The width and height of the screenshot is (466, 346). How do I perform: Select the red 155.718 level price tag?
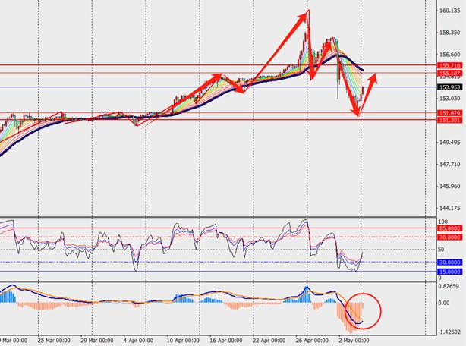[450, 65]
